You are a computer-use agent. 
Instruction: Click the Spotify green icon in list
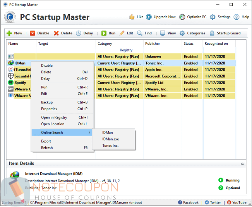(x=10, y=83)
